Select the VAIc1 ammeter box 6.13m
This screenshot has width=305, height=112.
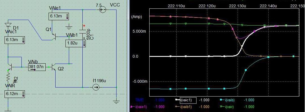pos(15,40)
